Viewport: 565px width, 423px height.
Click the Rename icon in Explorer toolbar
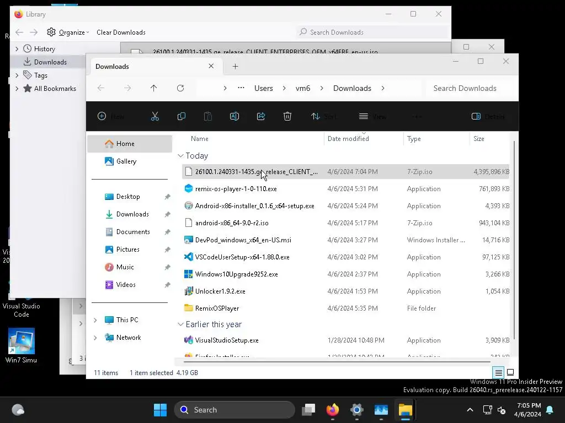[234, 116]
